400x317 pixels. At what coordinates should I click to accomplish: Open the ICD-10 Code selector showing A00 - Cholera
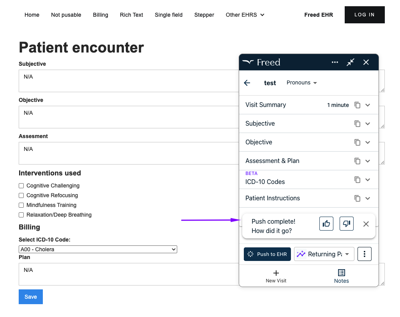coord(97,249)
